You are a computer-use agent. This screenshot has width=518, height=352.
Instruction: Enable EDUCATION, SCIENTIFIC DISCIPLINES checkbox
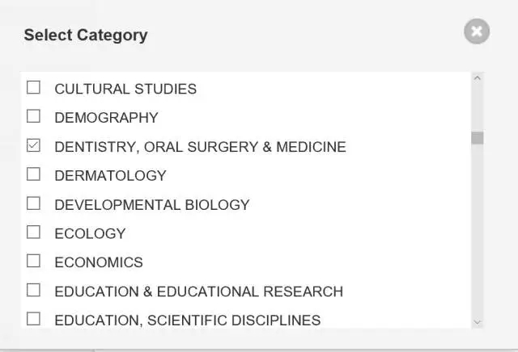(x=33, y=319)
